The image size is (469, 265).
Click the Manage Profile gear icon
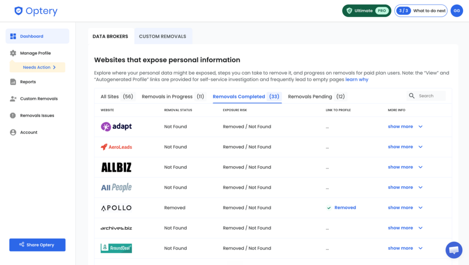pos(13,53)
